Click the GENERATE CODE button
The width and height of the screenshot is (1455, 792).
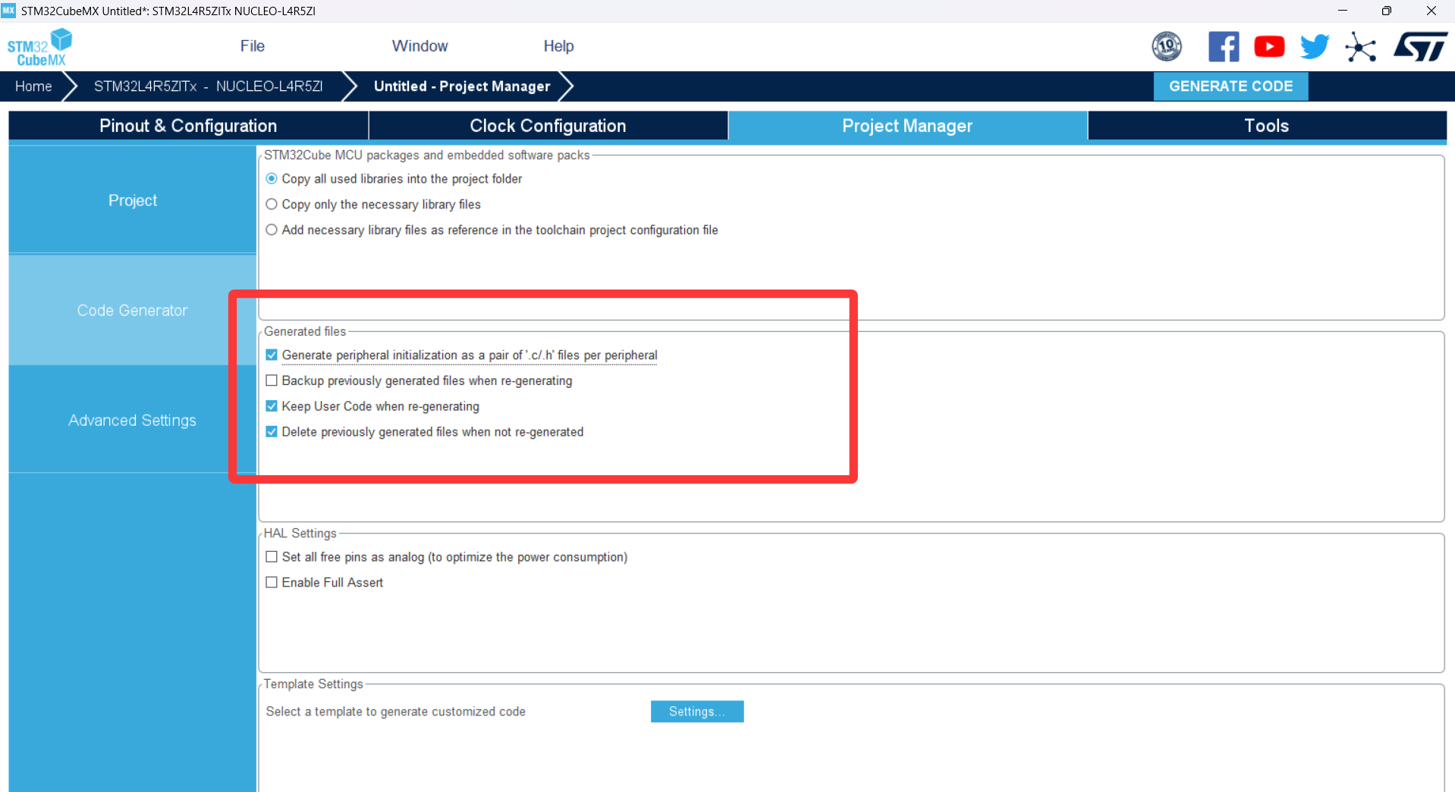click(1230, 86)
